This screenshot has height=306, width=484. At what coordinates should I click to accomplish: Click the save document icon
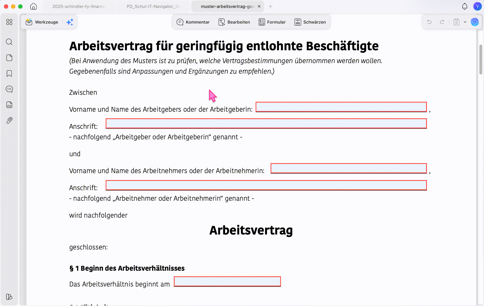tap(456, 22)
